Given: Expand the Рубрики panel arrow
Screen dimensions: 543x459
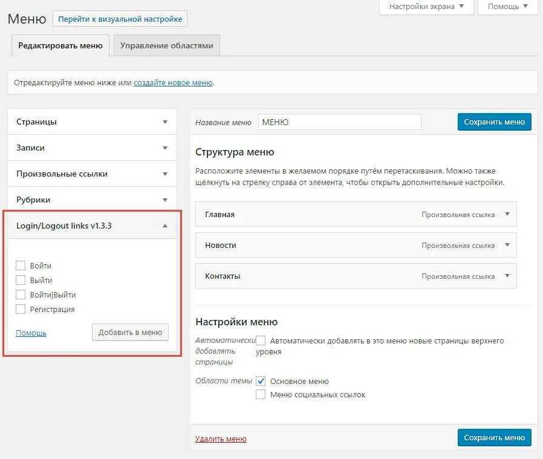Looking at the screenshot, I should pos(165,200).
